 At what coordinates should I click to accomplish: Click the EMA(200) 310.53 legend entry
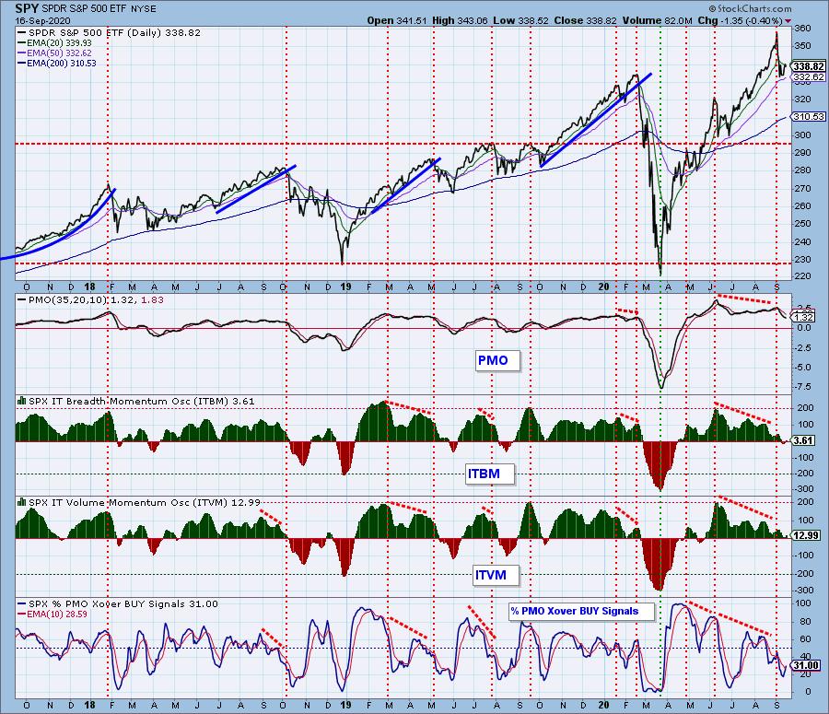pos(56,63)
